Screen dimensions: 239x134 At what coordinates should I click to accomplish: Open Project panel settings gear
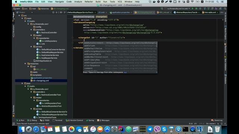[x=61, y=12]
